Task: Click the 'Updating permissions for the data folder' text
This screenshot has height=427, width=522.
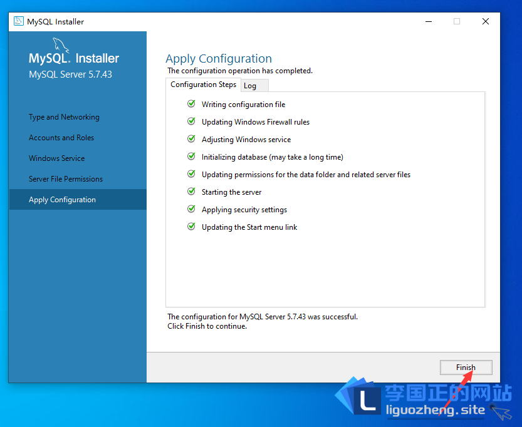Action: (x=306, y=175)
